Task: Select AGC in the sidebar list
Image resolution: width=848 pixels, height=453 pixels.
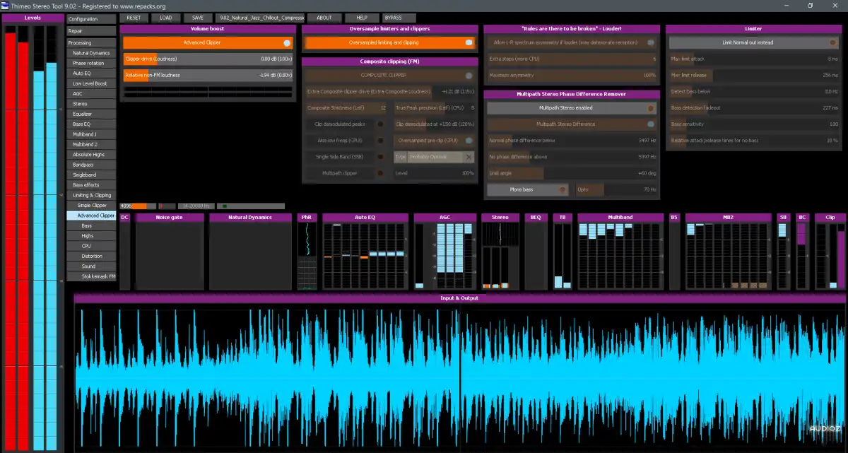Action: (91, 94)
